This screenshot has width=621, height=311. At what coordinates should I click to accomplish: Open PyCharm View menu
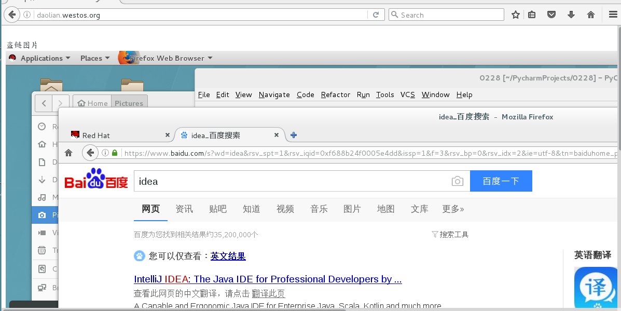(x=243, y=94)
